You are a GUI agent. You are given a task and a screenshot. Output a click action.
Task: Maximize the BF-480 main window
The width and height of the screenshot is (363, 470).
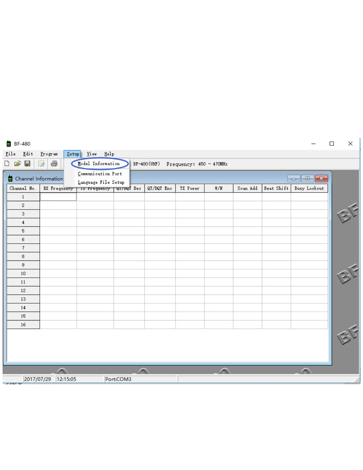pos(332,144)
